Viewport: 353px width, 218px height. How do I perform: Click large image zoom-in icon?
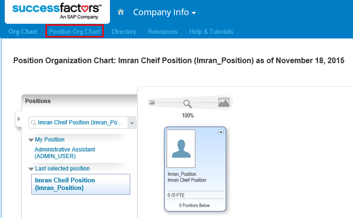click(x=224, y=102)
